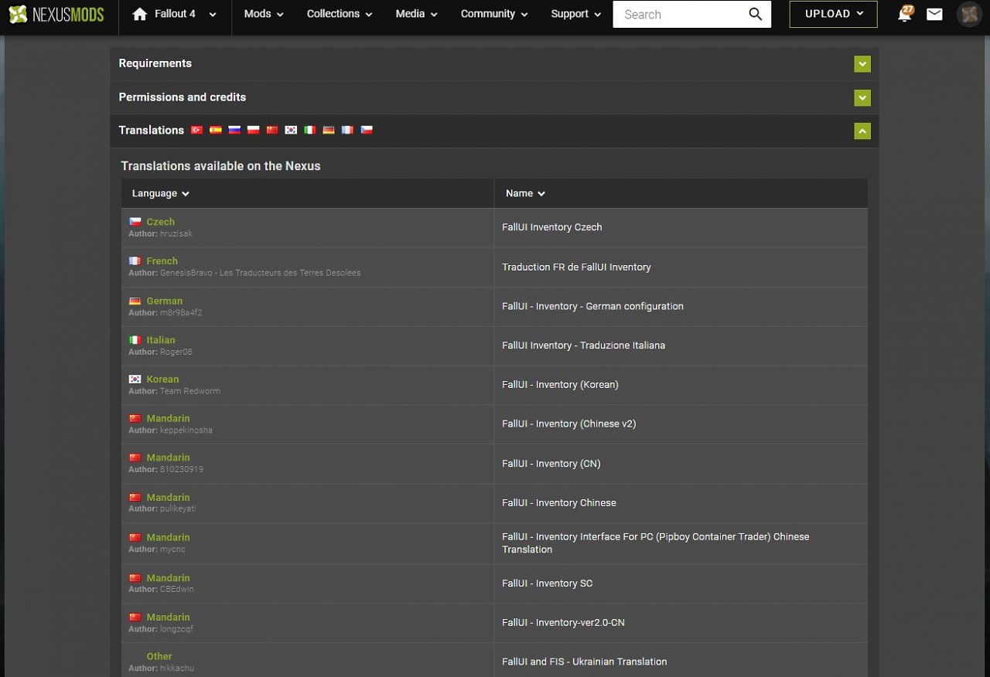Click the Spanish flag in the Translations header
The image size is (990, 677).
coord(216,130)
